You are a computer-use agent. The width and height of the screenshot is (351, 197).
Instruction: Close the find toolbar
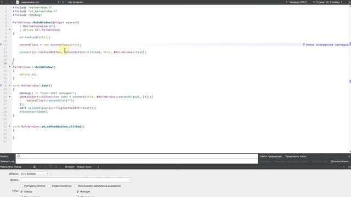coord(349,156)
